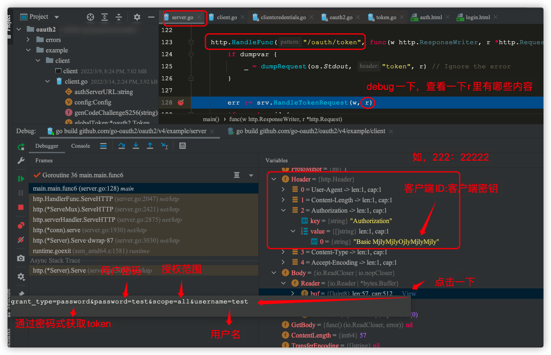Switch to clientcredentials.go editor tab

(x=283, y=17)
